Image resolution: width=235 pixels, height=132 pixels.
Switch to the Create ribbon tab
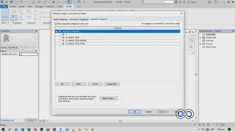[x=13, y=7]
